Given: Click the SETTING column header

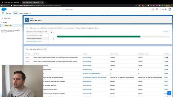Looking at the screenshot, I should (x=36, y=54).
